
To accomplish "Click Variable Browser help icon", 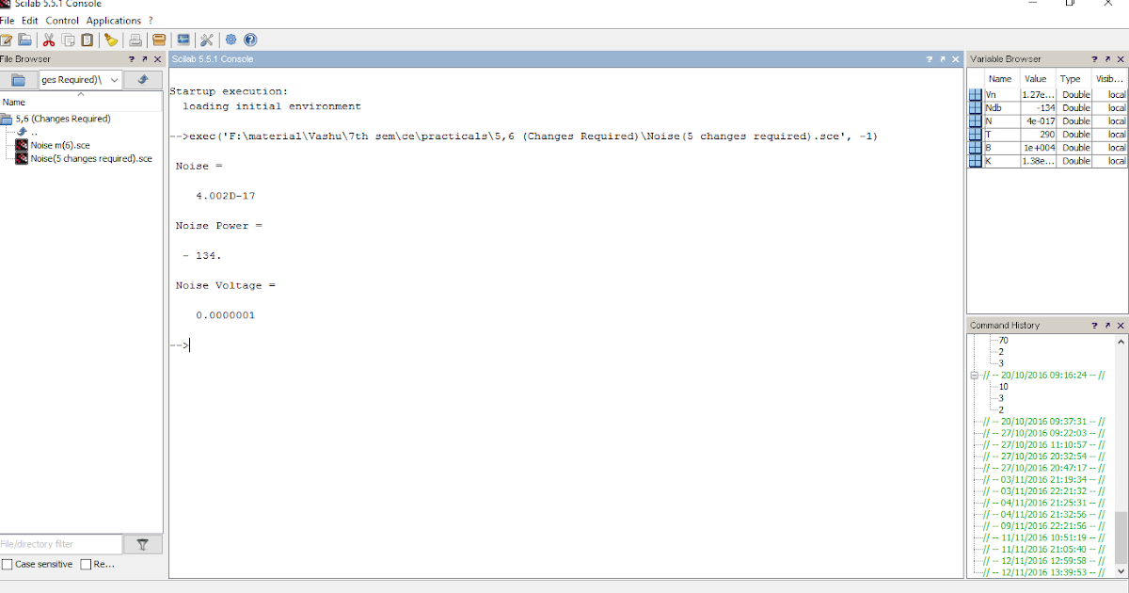I will pyautogui.click(x=1095, y=59).
